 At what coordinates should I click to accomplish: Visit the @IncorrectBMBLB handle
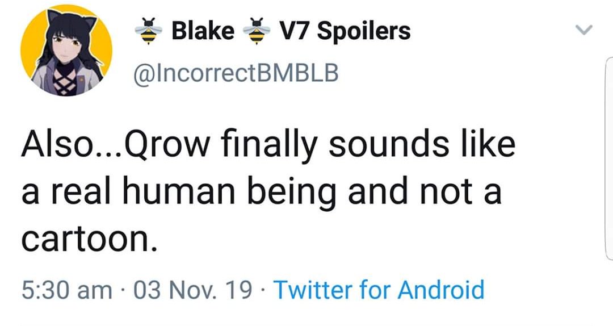[x=236, y=74]
